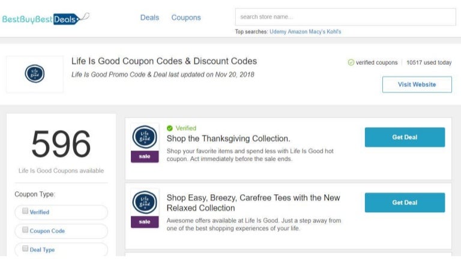Open the Coupons menu item
The height and width of the screenshot is (259, 461).
tap(186, 17)
